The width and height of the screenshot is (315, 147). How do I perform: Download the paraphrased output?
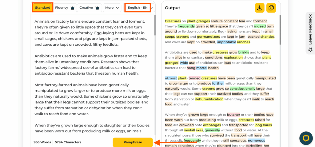coord(260,8)
